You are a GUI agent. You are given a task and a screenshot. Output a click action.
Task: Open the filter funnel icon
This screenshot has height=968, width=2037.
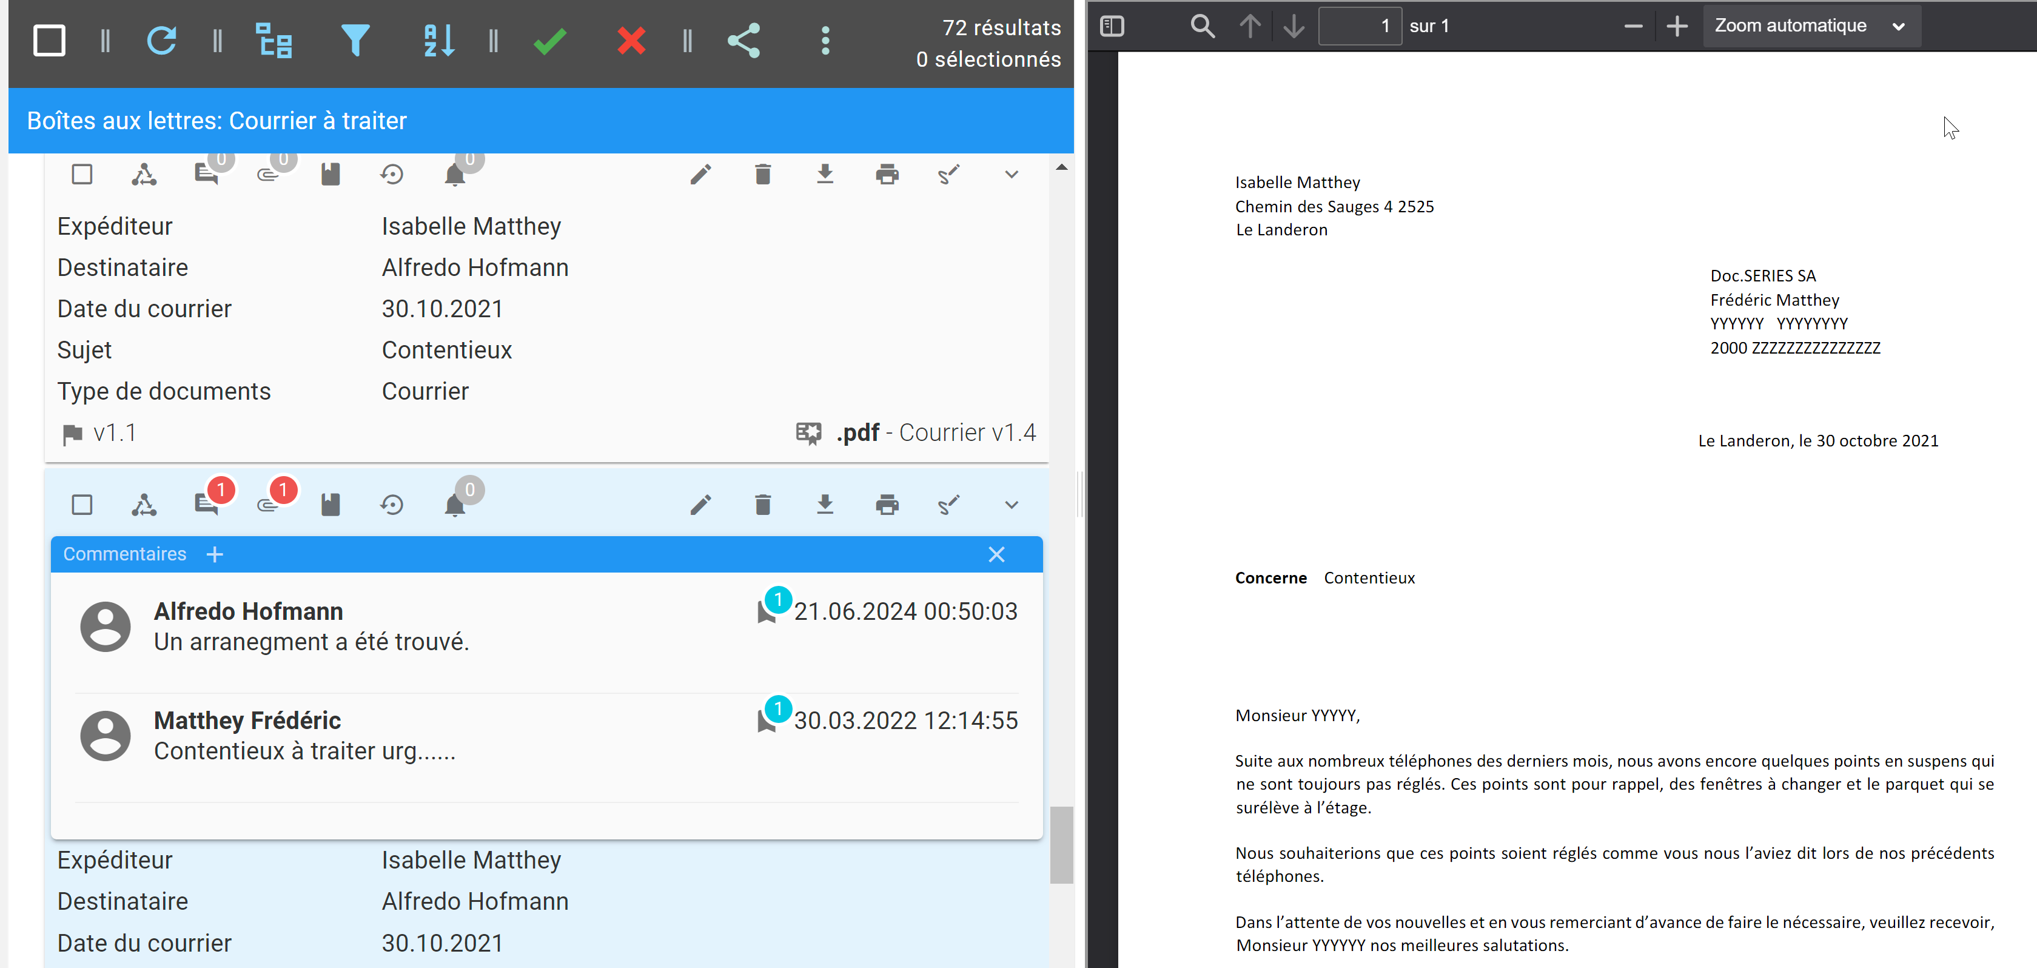coord(355,40)
